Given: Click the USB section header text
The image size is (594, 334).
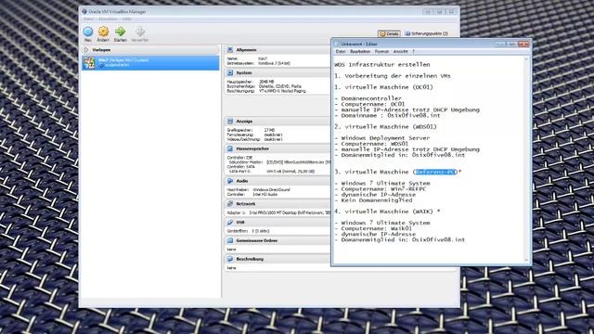Looking at the screenshot, I should point(240,223).
